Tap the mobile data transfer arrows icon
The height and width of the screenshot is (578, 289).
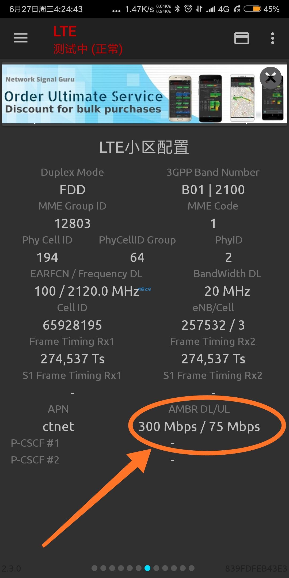(199, 9)
